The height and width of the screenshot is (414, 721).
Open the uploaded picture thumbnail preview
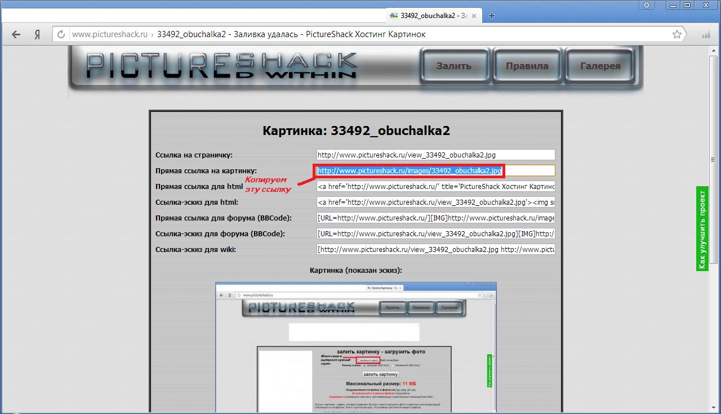coord(355,346)
